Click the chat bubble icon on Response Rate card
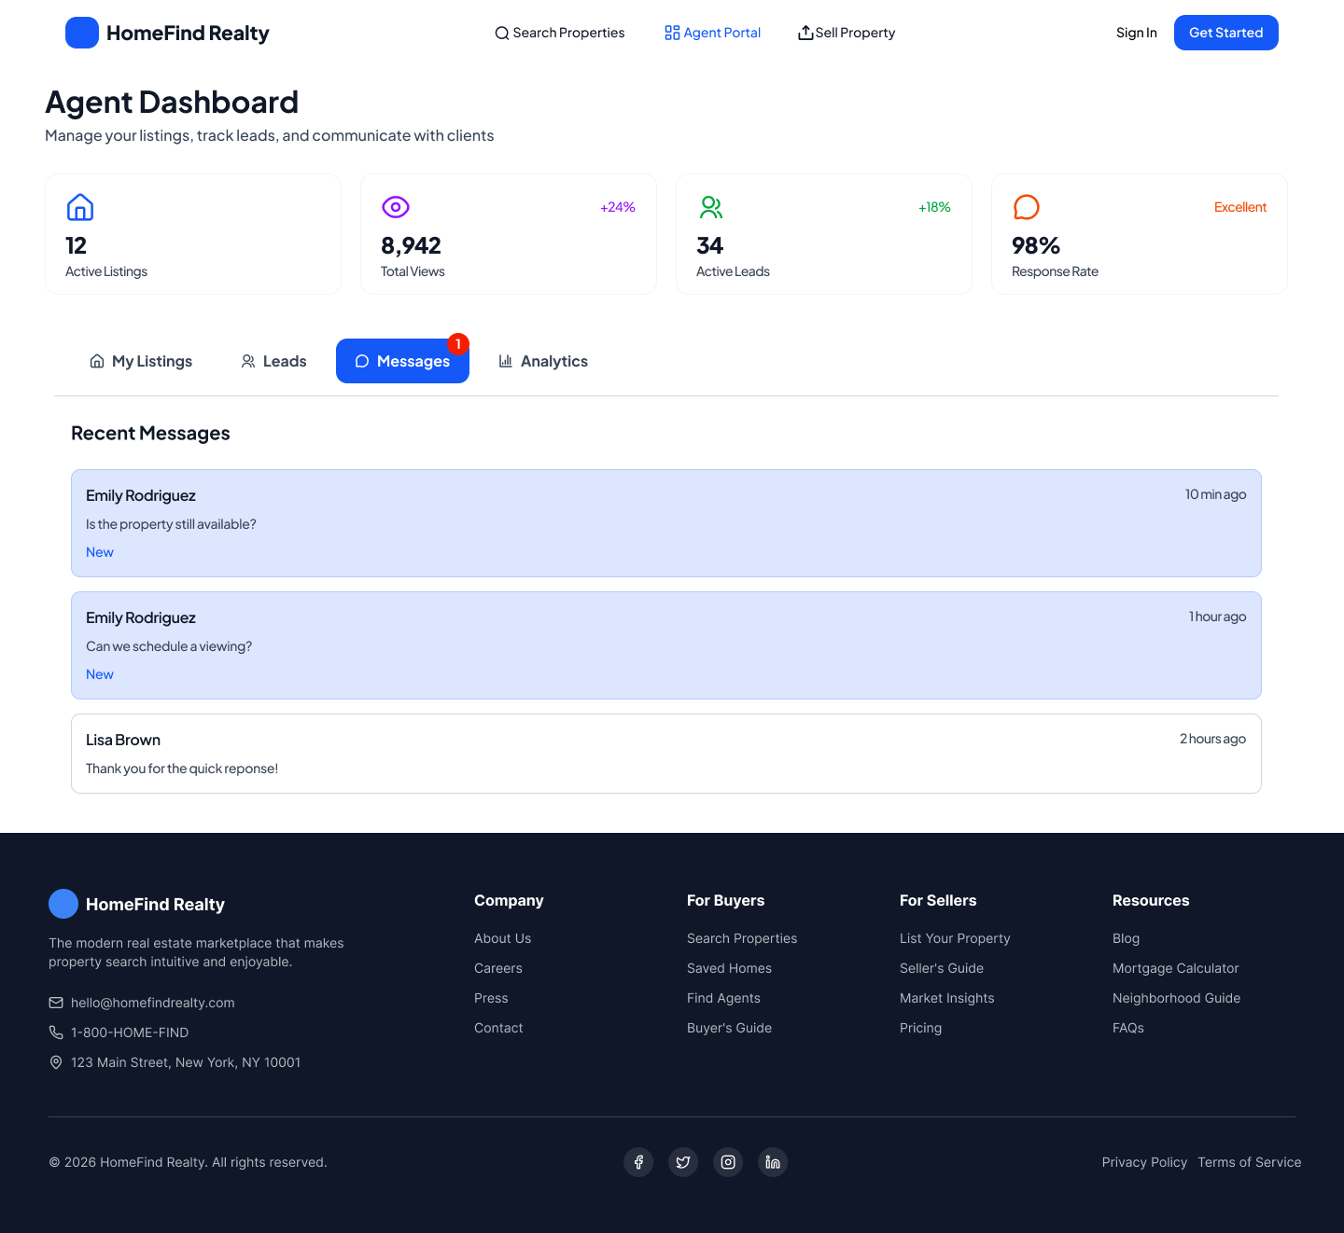Viewport: 1344px width, 1233px height. click(1027, 207)
